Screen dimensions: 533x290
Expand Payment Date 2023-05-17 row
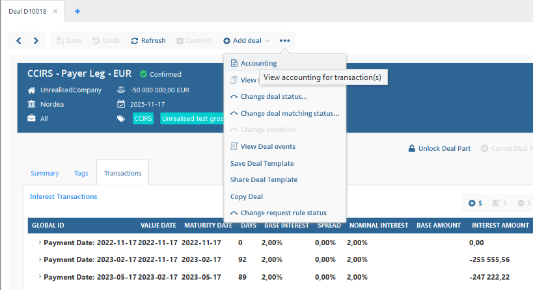click(x=40, y=277)
